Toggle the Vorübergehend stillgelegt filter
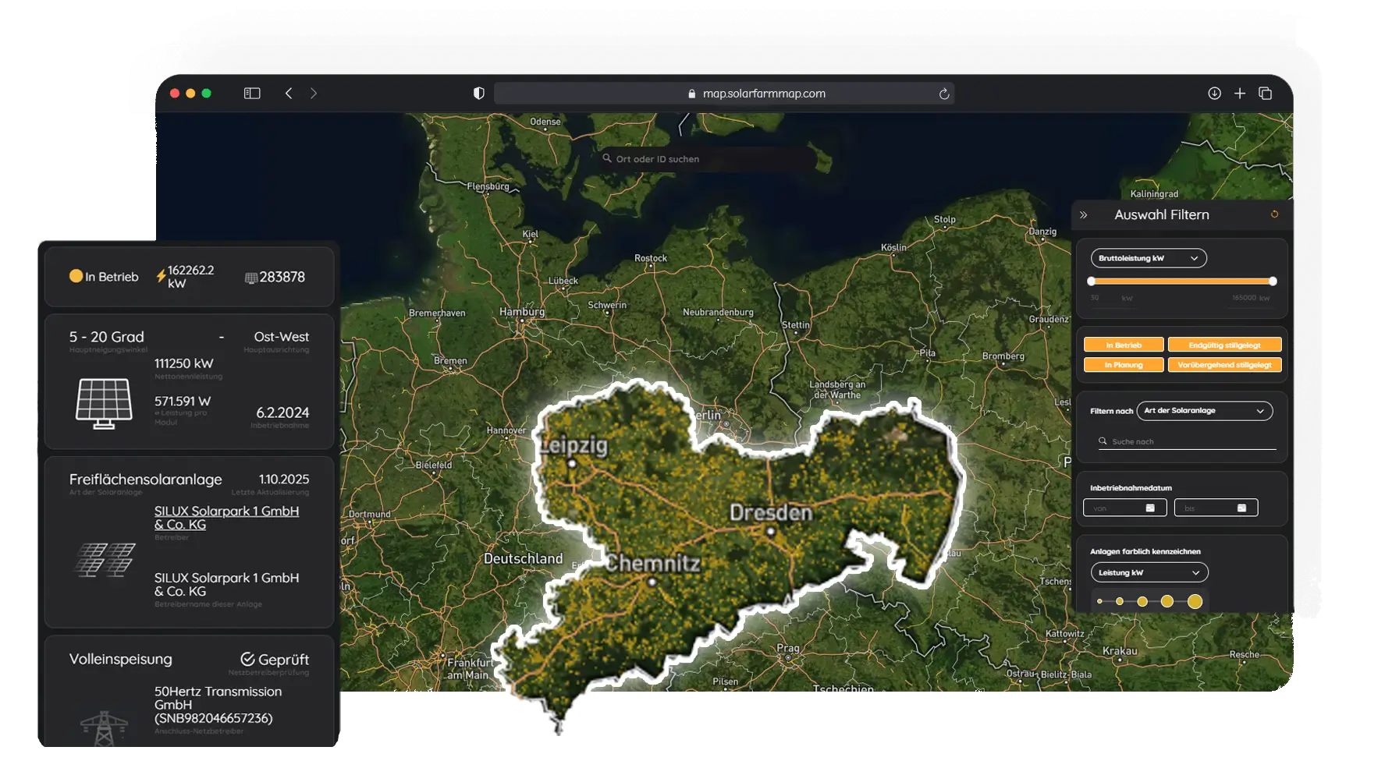The height and width of the screenshot is (761, 1385). point(1224,364)
